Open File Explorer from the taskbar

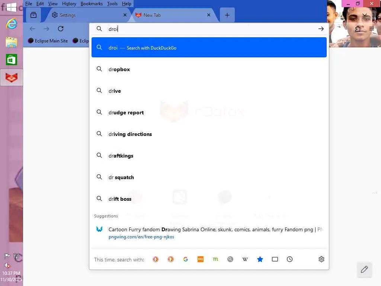click(x=12, y=42)
